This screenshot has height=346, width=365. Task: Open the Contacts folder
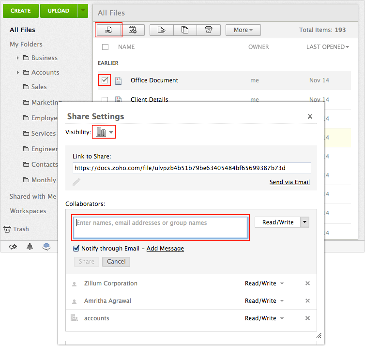[x=41, y=164]
